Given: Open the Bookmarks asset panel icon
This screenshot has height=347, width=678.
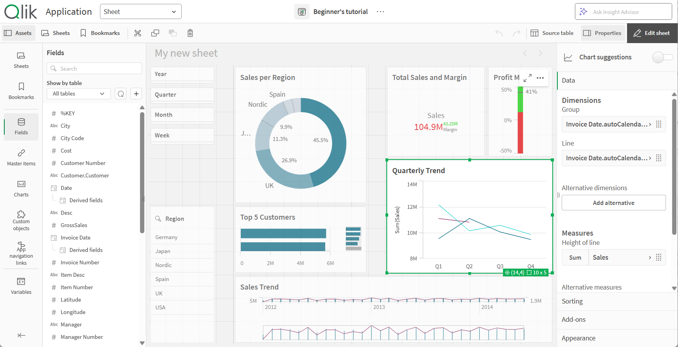Looking at the screenshot, I should pos(21,91).
